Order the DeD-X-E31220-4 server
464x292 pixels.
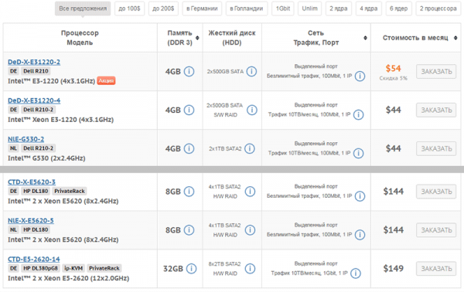tap(436, 110)
